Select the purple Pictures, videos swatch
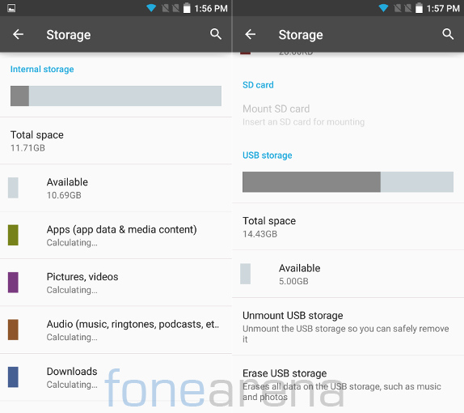Image resolution: width=464 pixels, height=413 pixels. pos(13,283)
